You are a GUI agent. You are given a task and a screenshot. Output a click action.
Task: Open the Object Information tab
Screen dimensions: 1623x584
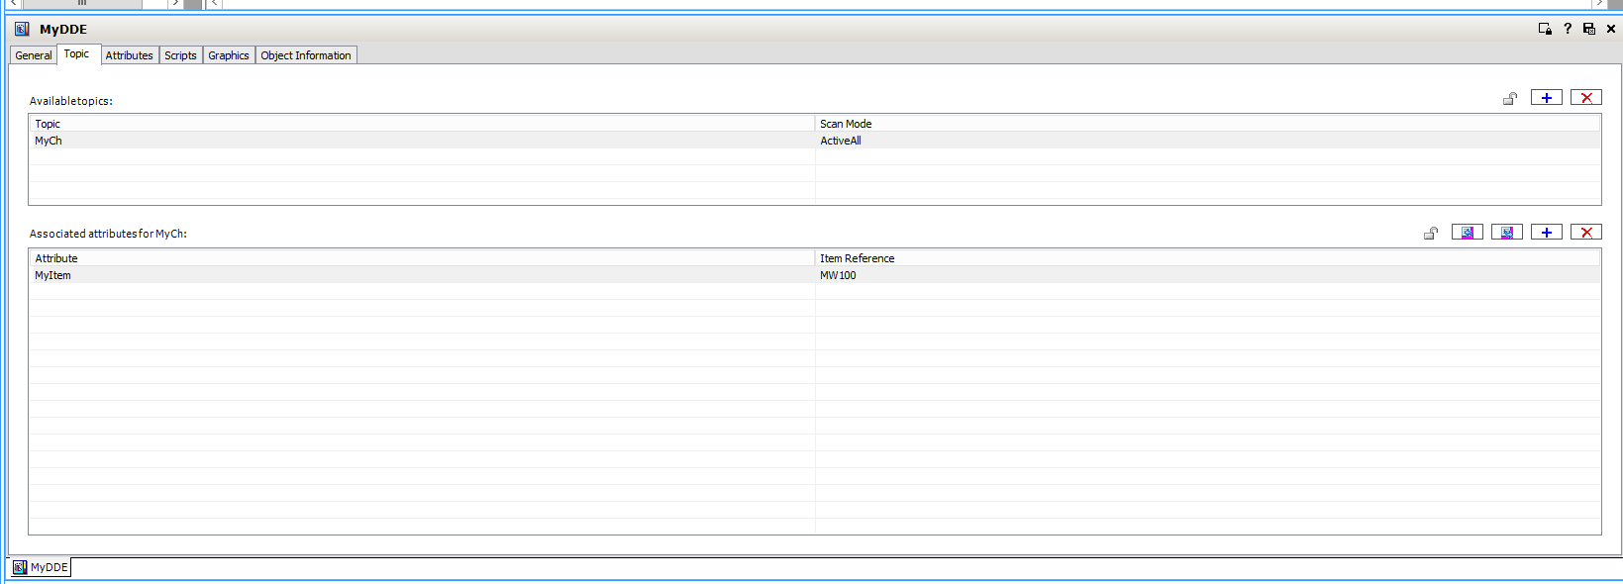point(306,55)
